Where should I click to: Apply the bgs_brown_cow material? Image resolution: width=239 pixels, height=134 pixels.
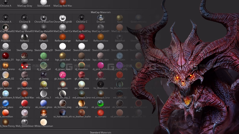[24, 57]
